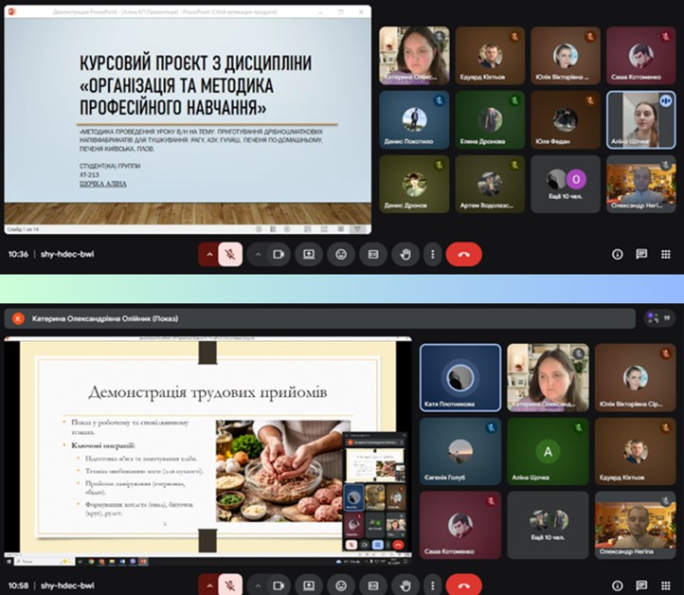
Task: Click the 'Ещё 10 чел.' tile with purple avatar
Action: pos(565,183)
